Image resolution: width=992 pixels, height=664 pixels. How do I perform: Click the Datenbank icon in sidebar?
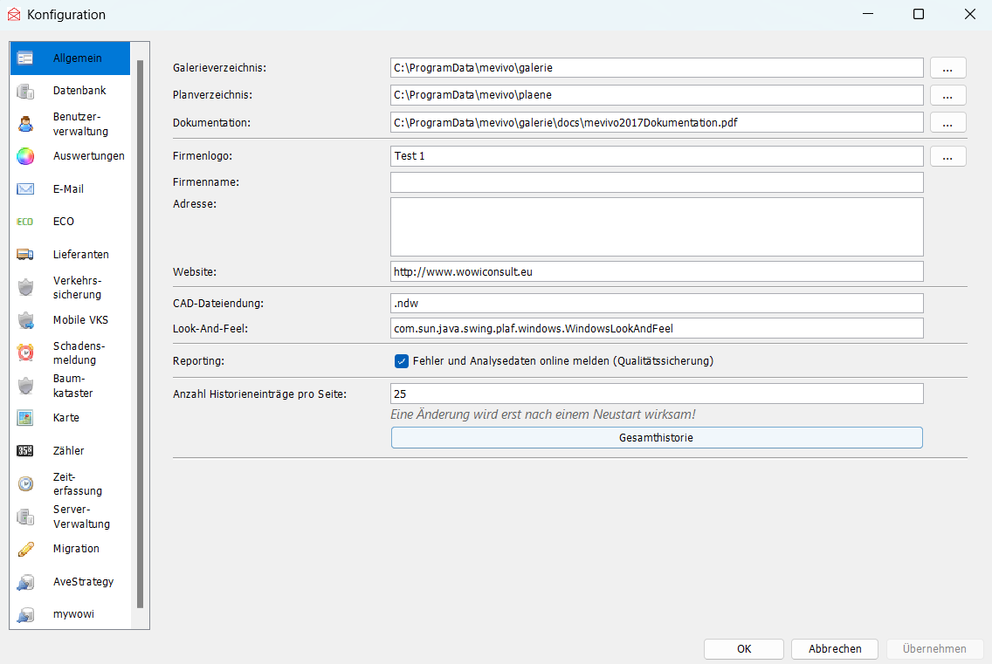click(25, 91)
